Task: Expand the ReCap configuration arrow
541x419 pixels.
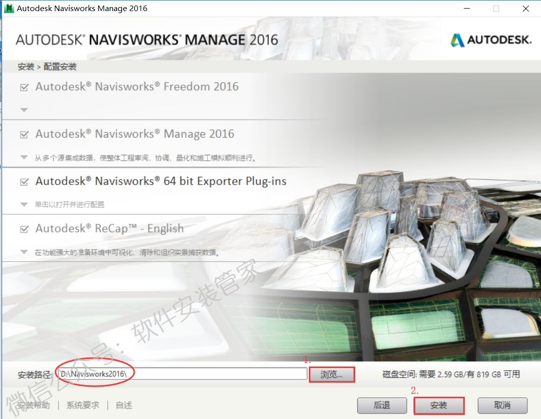Action: point(24,252)
